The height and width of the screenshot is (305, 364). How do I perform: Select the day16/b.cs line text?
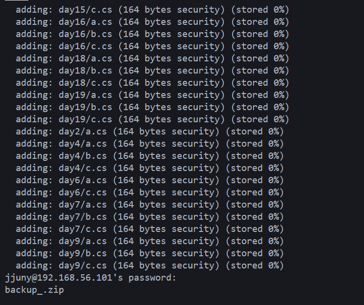152,34
